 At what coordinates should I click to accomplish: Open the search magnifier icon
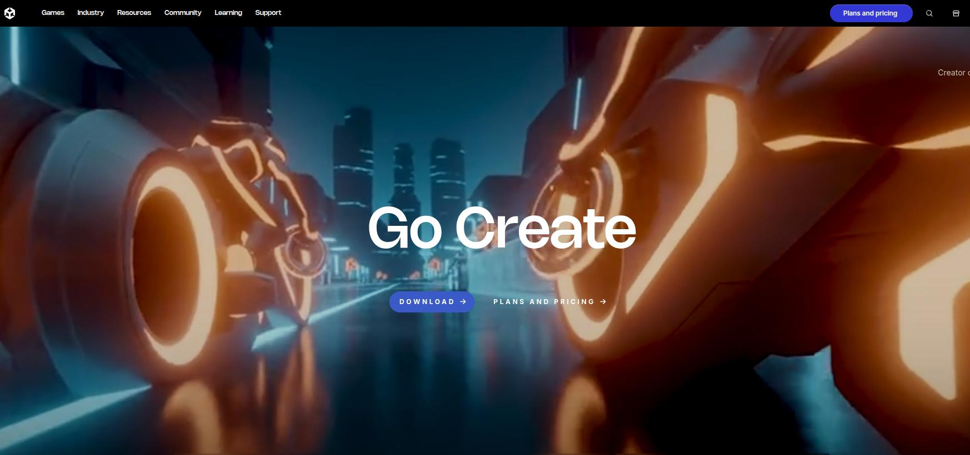point(929,13)
